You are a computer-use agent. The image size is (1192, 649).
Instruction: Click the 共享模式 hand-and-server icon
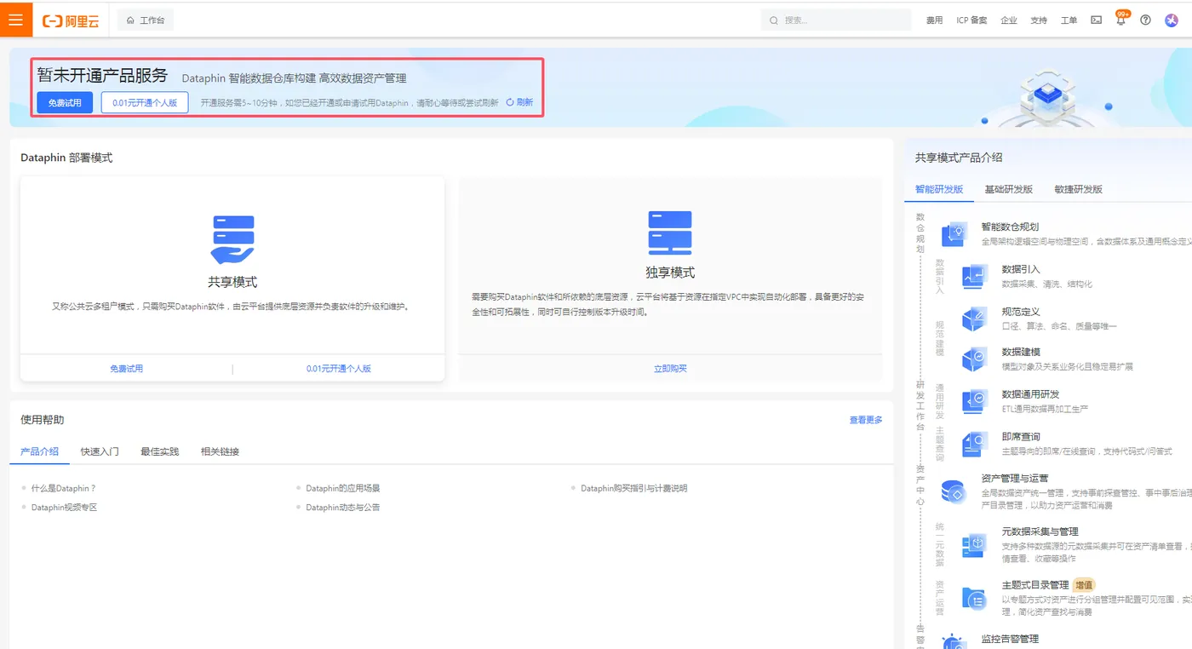pyautogui.click(x=232, y=239)
